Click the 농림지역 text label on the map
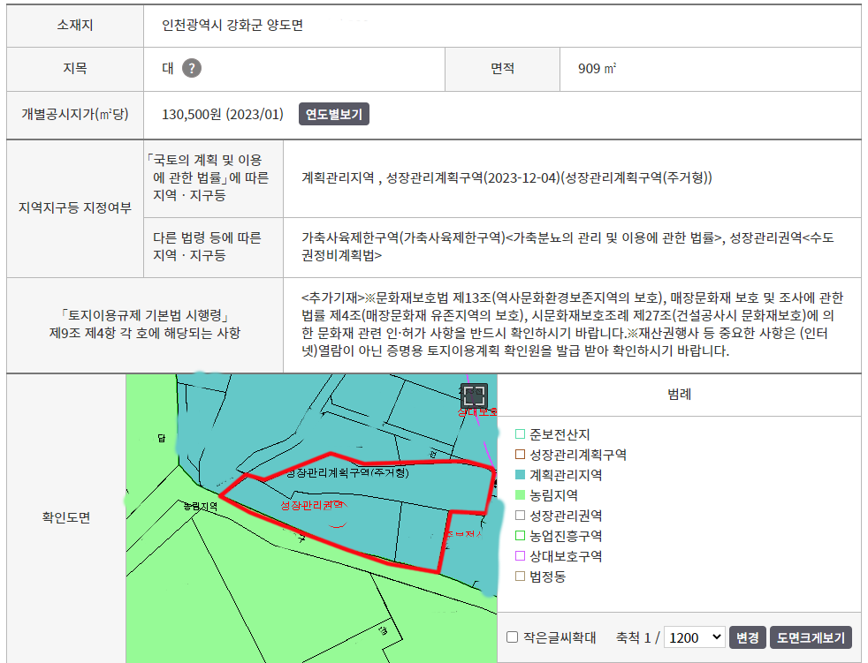868x663 pixels. 200,507
